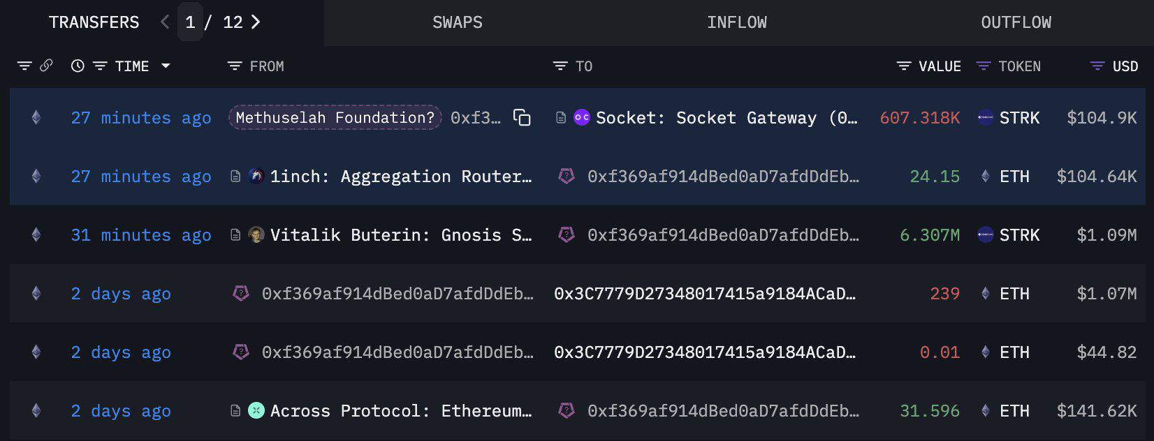Toggle the USD filter

(x=1097, y=66)
